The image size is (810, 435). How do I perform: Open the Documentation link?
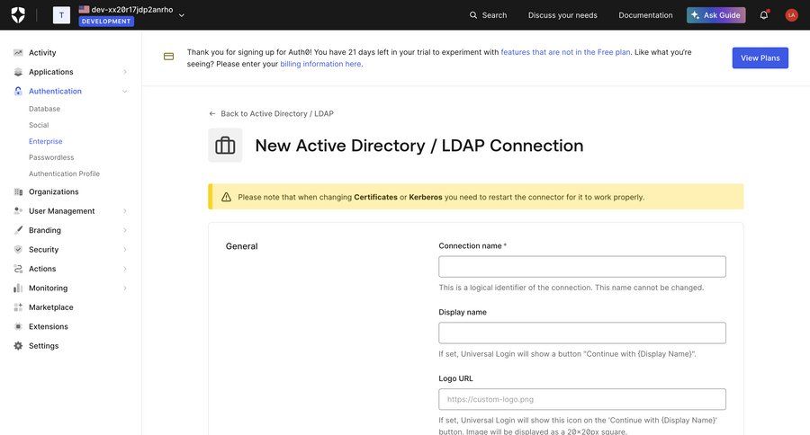[645, 15]
